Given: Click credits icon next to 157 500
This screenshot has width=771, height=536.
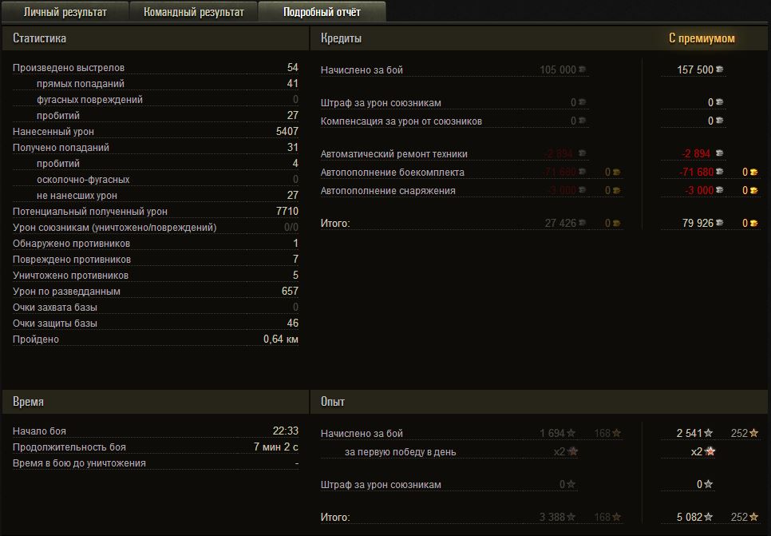Looking at the screenshot, I should point(721,70).
